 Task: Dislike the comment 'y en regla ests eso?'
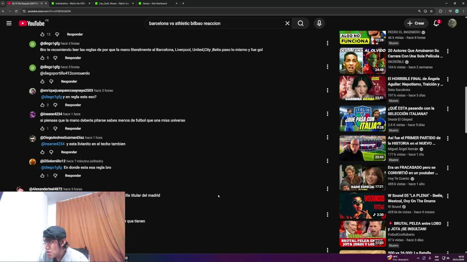coord(55,105)
